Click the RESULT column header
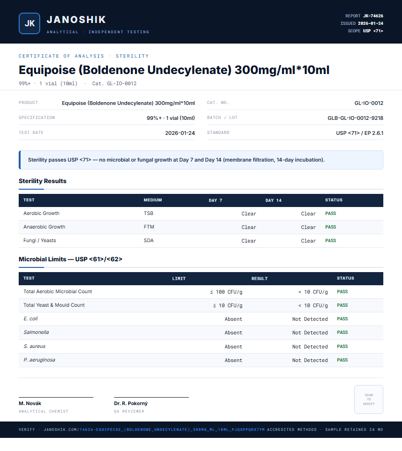 [259, 279]
